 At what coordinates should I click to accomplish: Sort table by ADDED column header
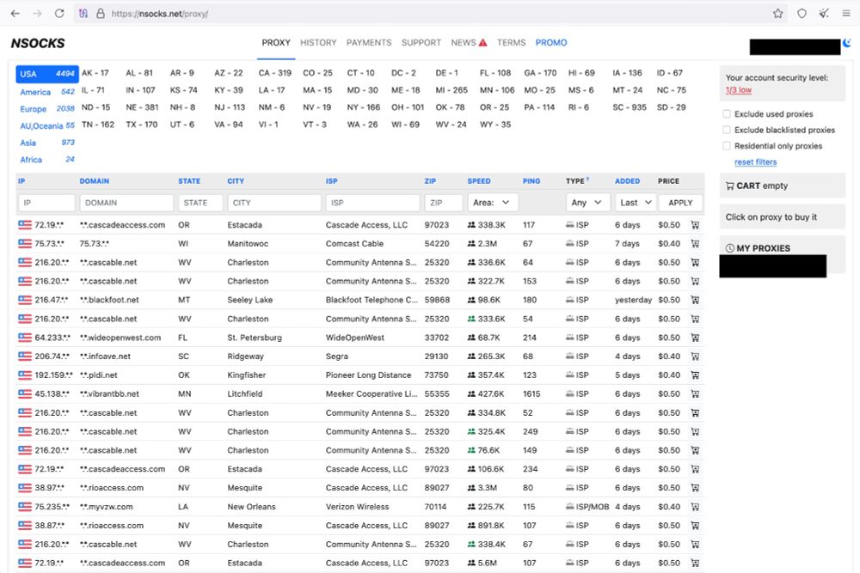[x=627, y=180]
